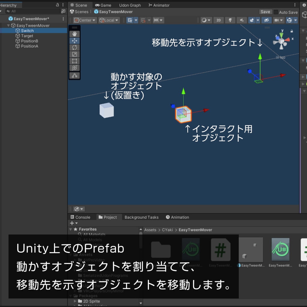Screen dimensions: 307x307
Task: Open gizmos options dropdown arrow
Action: tap(295, 20)
